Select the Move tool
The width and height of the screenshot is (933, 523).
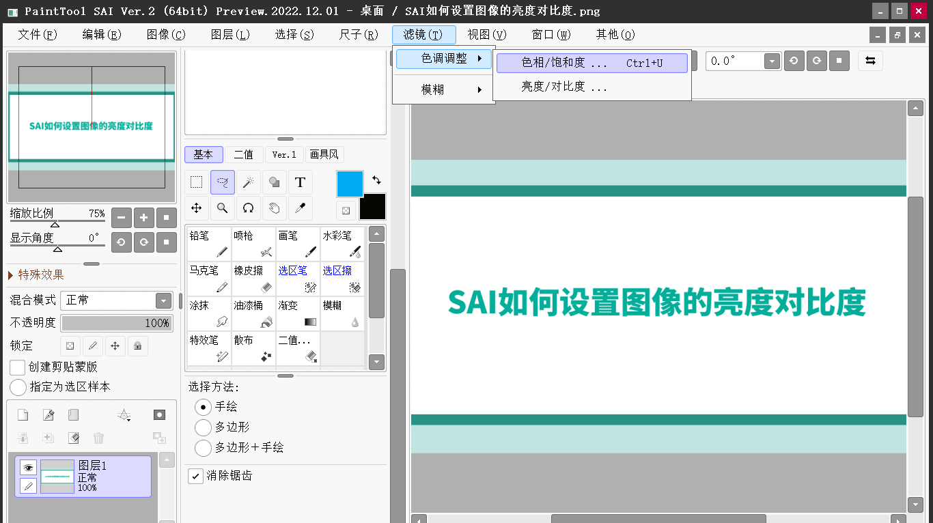(x=196, y=208)
